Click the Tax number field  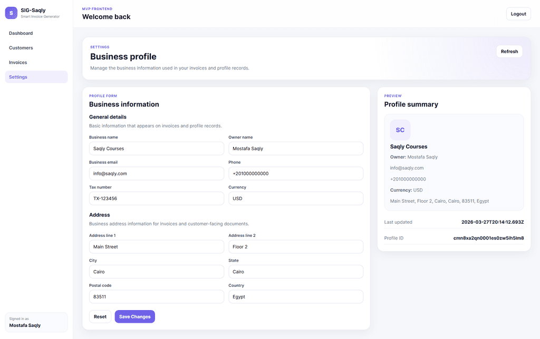coord(156,198)
